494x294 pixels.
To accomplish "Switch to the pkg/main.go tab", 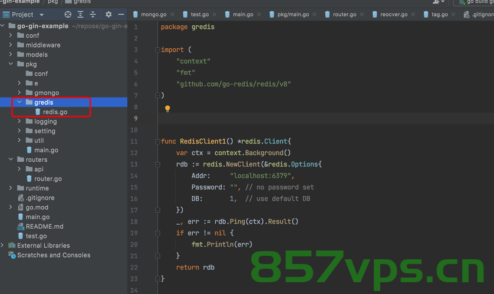I will pos(293,15).
